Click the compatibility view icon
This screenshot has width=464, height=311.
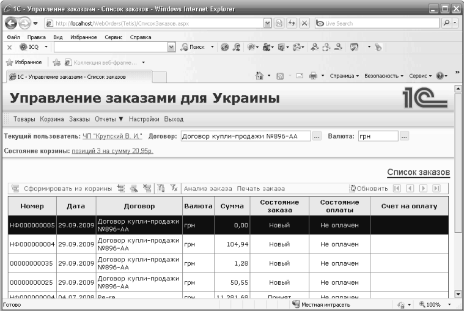click(x=279, y=23)
